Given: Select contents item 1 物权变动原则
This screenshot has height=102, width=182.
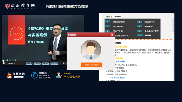Looking at the screenshot, I should click(x=119, y=22).
